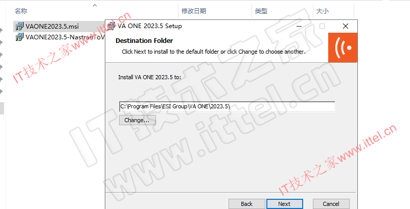Click the VAONE2023.5.msi installer file icon
The image size is (410, 209).
point(19,27)
